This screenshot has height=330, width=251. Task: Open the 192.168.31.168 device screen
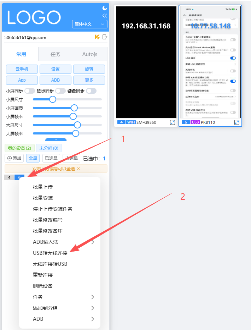(x=146, y=62)
